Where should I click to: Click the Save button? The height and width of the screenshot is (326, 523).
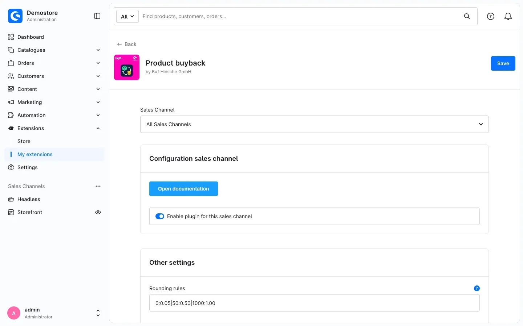(x=503, y=63)
